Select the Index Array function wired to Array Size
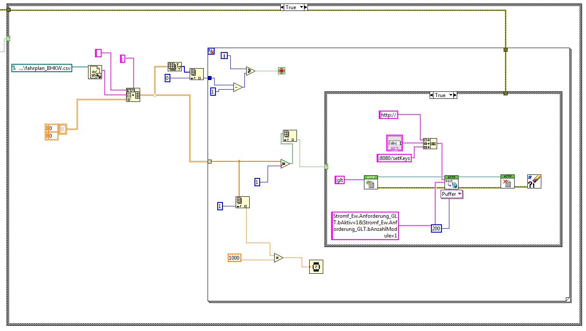586x331 pixels. click(x=196, y=74)
